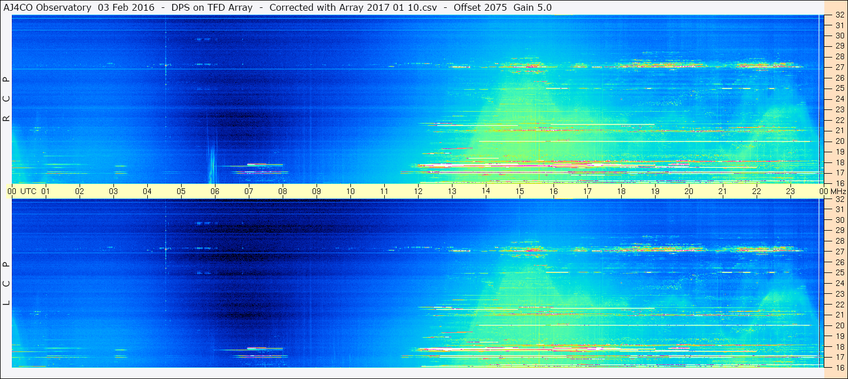Click the 22 MHz label of the RCP panel
848x379 pixels.
[839, 120]
